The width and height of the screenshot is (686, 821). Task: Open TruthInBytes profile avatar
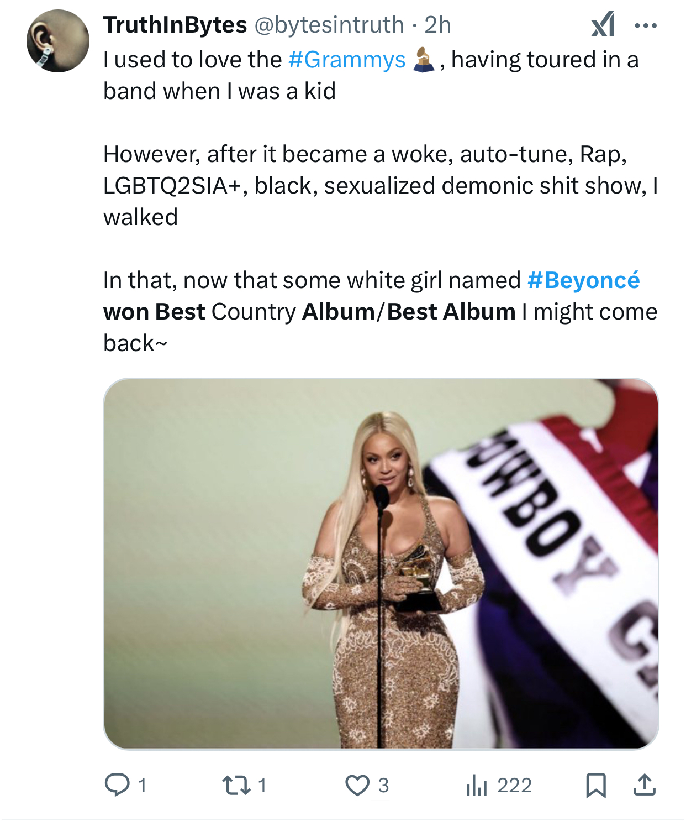58,41
